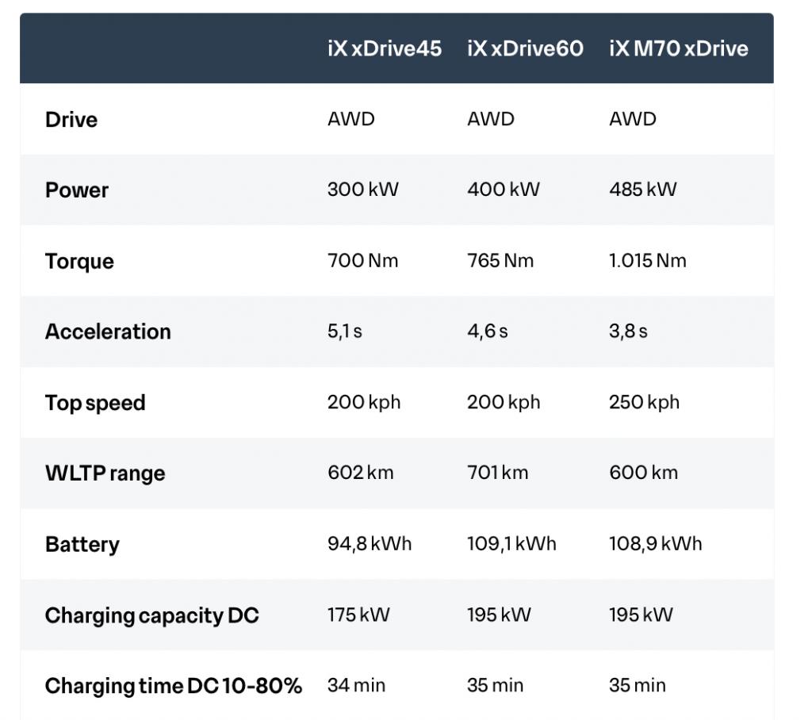Click the iX M70 xDrive column header

(679, 48)
